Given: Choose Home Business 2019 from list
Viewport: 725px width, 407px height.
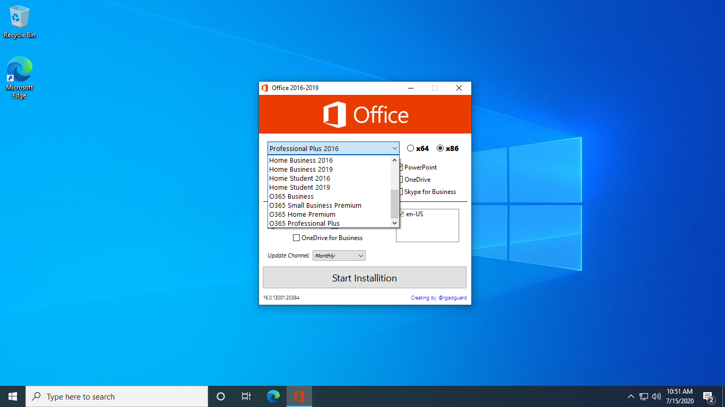Looking at the screenshot, I should tap(329, 169).
